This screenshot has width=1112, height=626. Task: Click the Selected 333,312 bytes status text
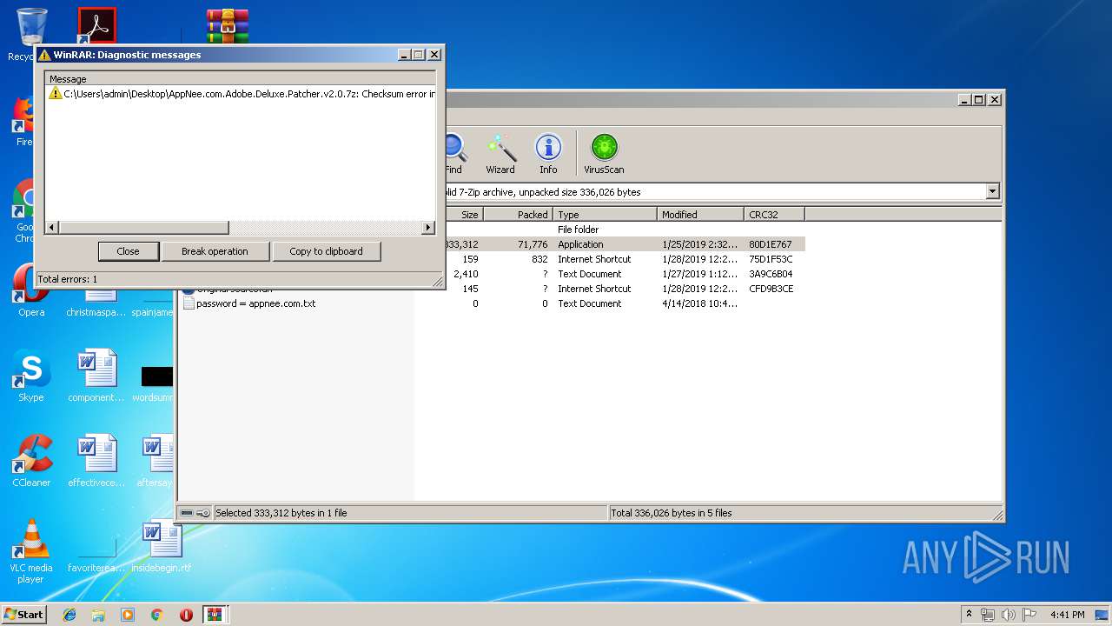tap(281, 513)
